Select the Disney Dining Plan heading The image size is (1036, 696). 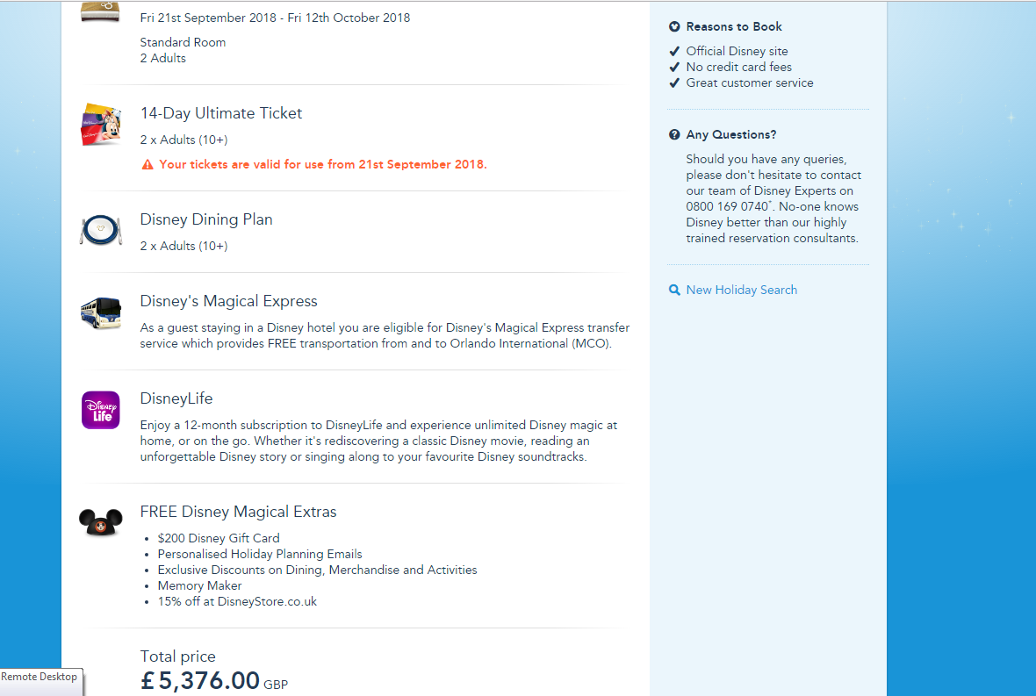206,219
